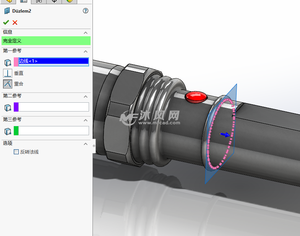Open the PropertyManager tab
Image resolution: width=300 pixels, height=236 pixels.
[x=23, y=1]
